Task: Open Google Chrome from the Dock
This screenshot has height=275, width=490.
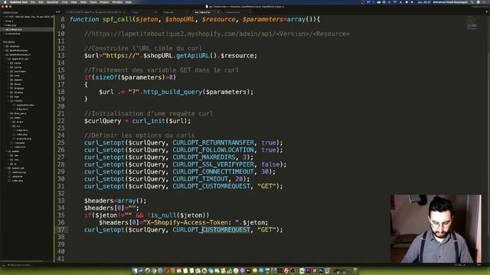Action: 154,270
